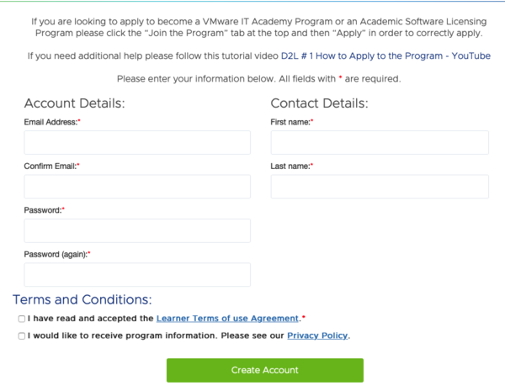Viewport: 505px width, 391px height.
Task: Focus the Confirm Email text box
Action: coord(137,187)
